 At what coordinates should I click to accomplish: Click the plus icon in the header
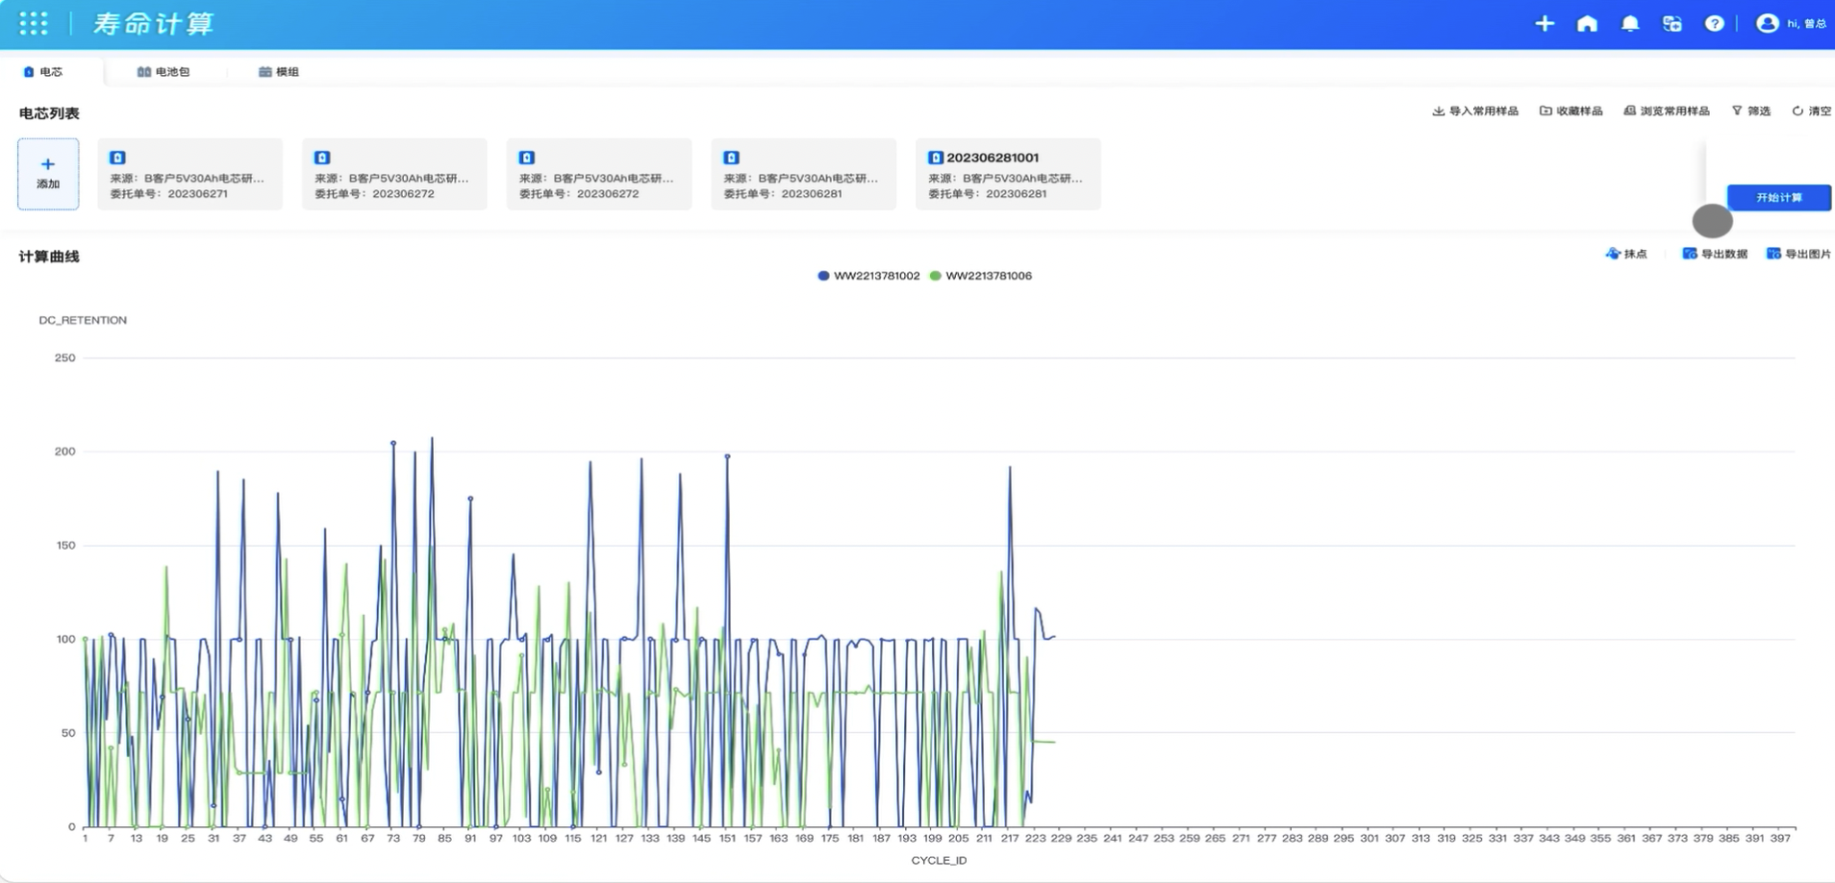1545,23
